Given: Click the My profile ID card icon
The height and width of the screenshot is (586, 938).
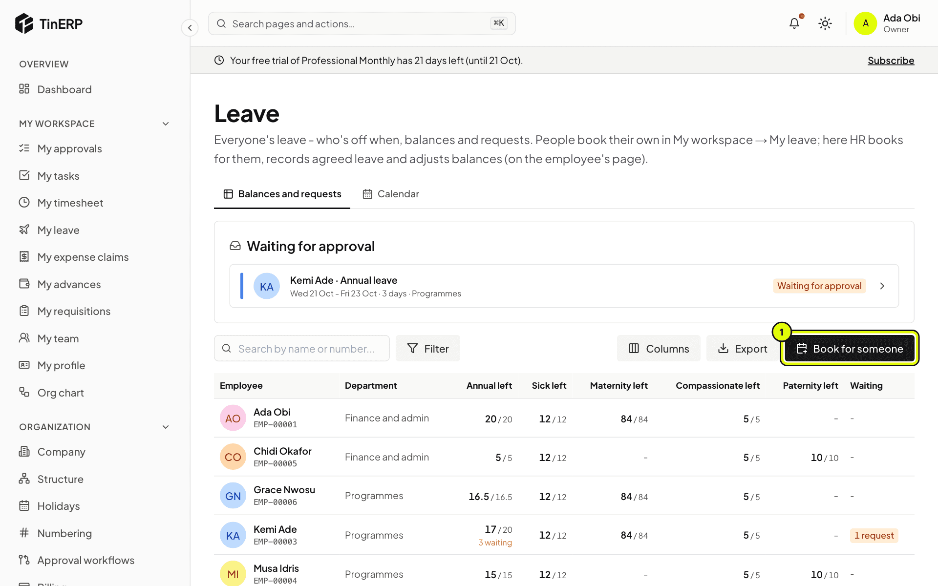Looking at the screenshot, I should (x=24, y=365).
